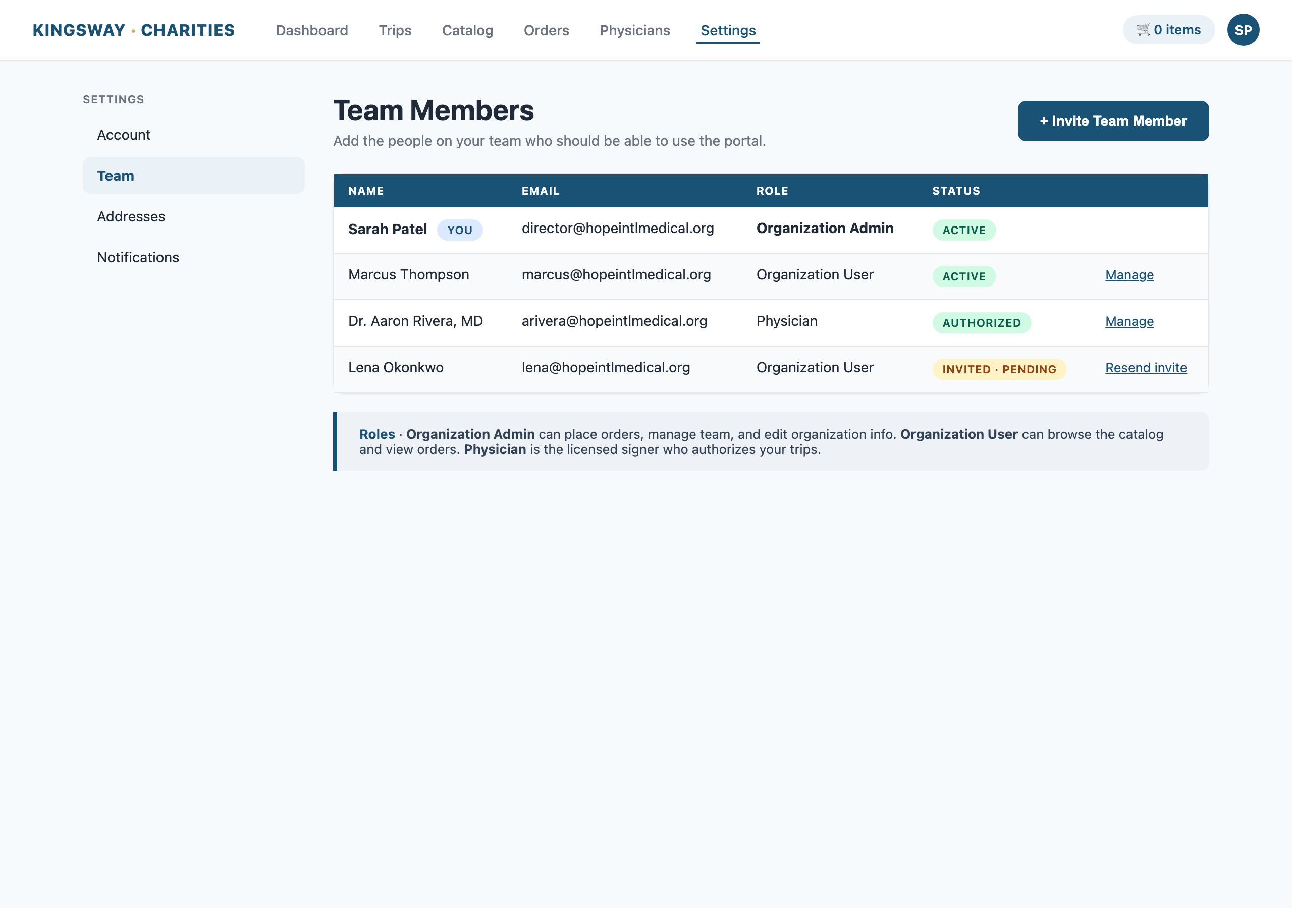1292x908 pixels.
Task: Click the SETTINGS sidebar heading
Action: tap(114, 99)
